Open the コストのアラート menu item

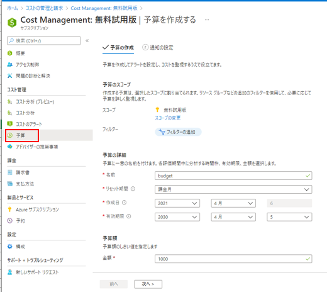point(29,124)
